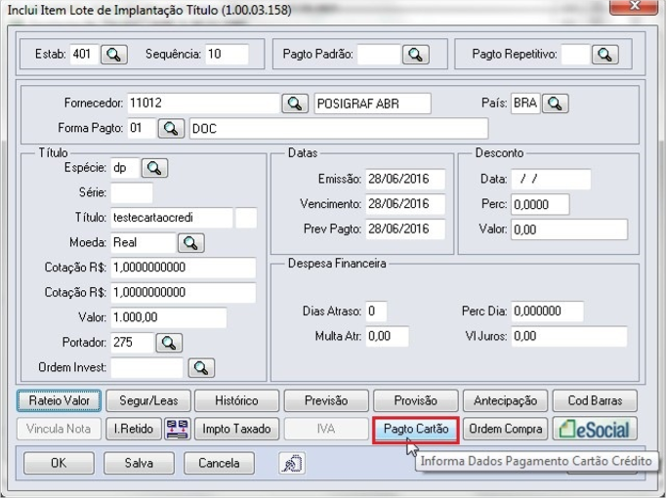Open Pagto Cartão credit card payment

(x=416, y=429)
